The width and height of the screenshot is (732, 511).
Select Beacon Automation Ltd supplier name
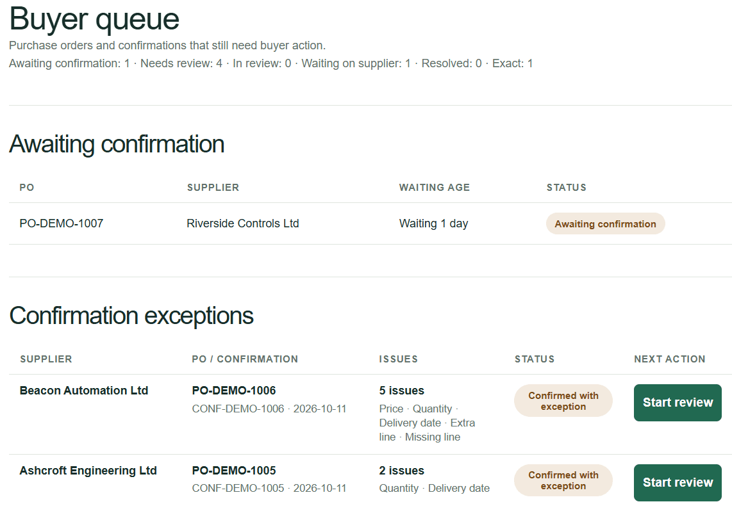point(84,390)
